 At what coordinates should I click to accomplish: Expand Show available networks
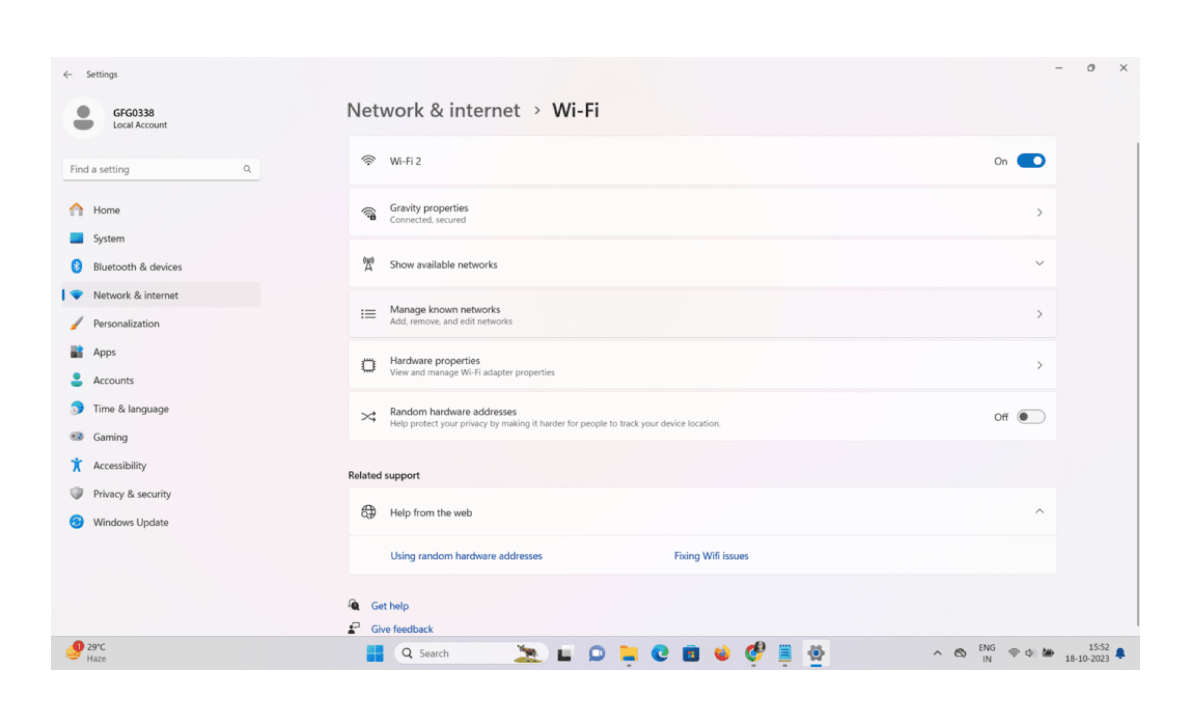tap(1040, 263)
